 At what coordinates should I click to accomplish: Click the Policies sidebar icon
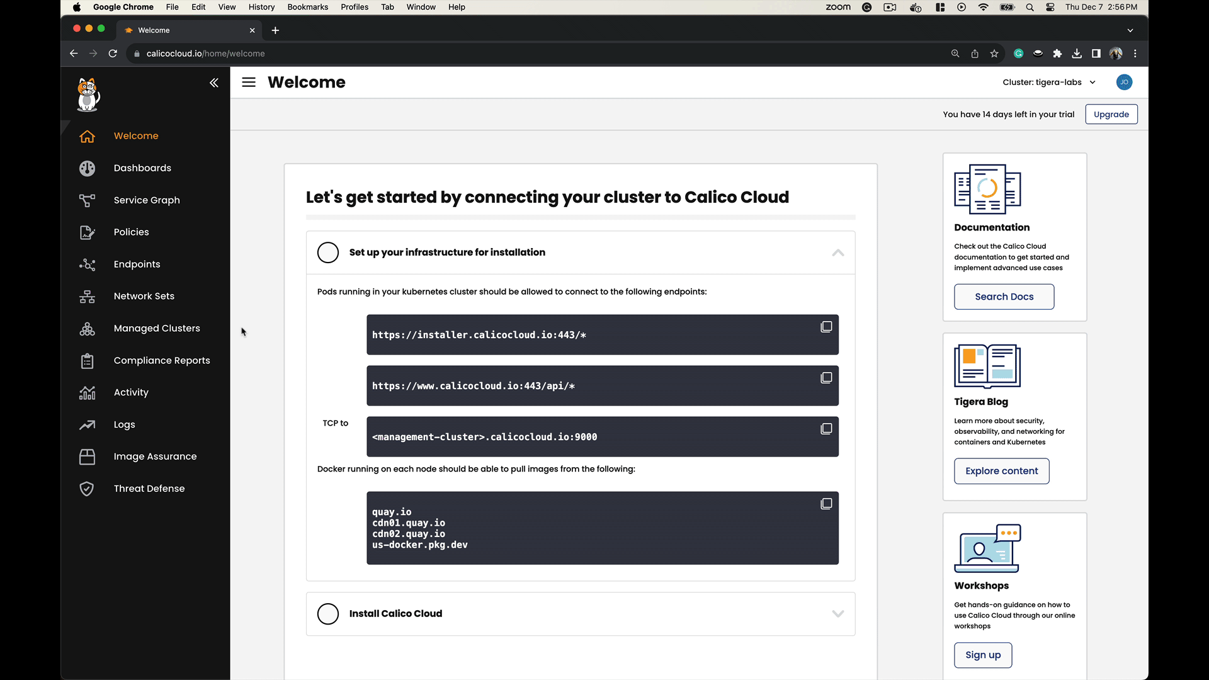tap(88, 232)
